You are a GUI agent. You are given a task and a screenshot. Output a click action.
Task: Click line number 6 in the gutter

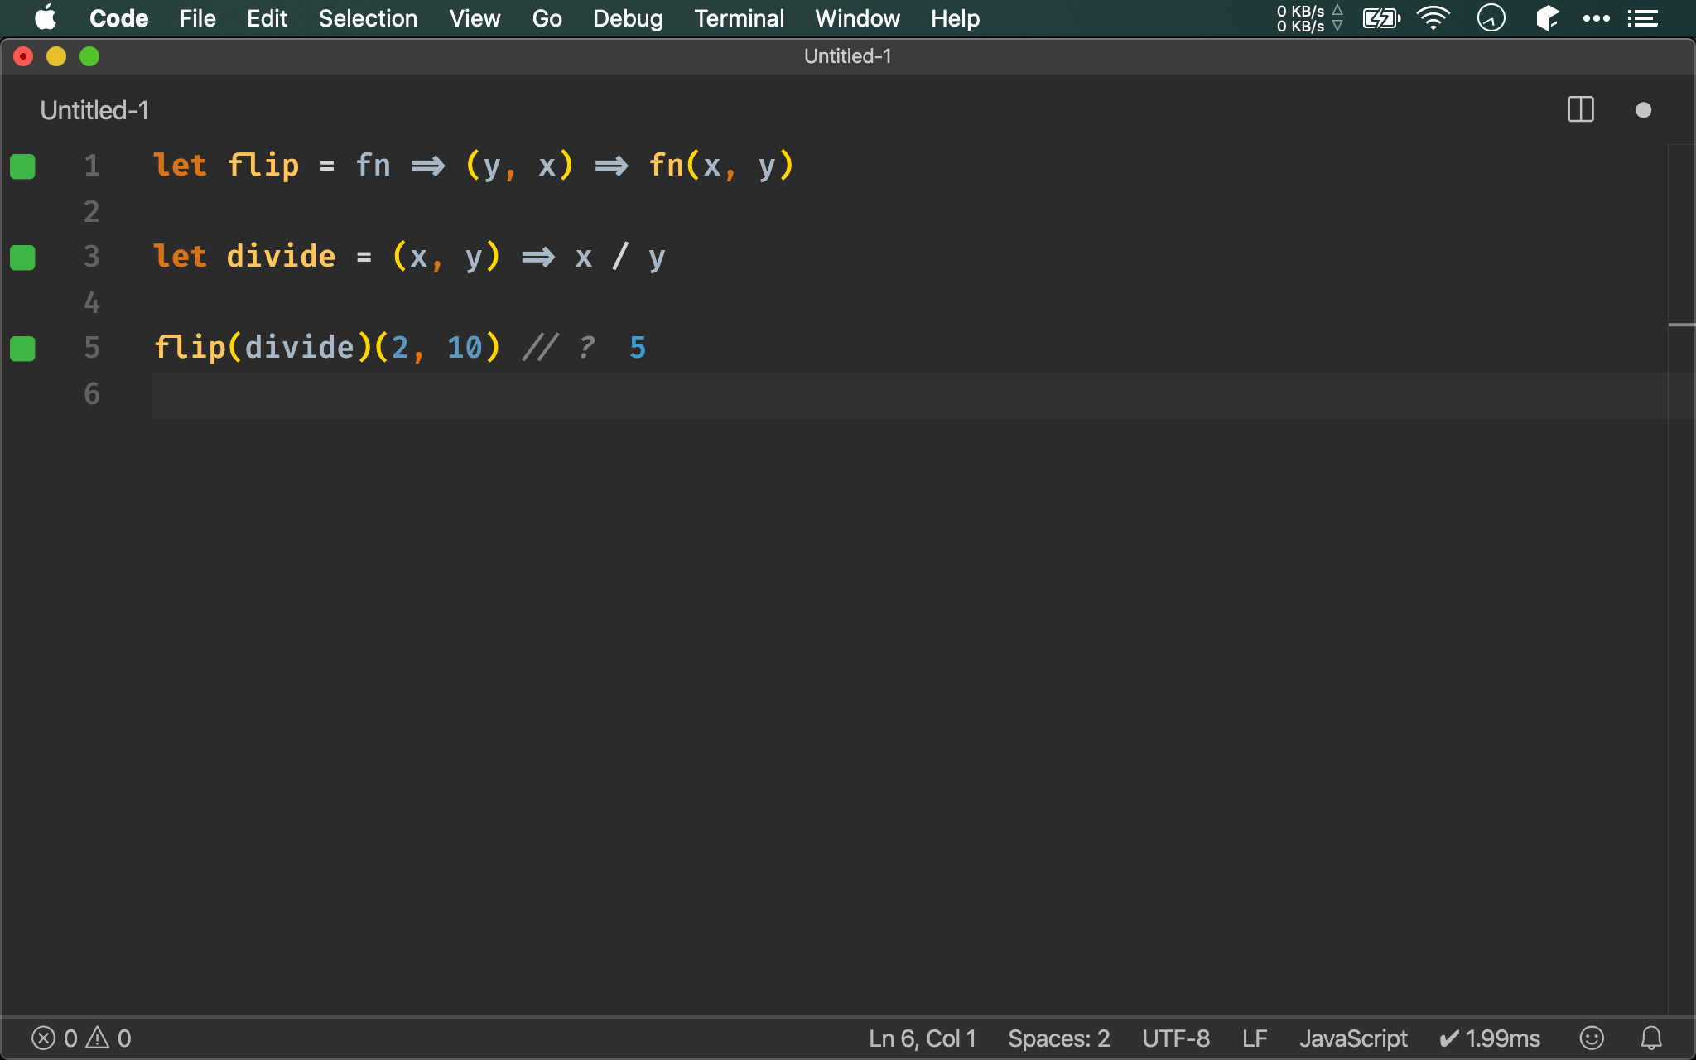click(x=92, y=393)
